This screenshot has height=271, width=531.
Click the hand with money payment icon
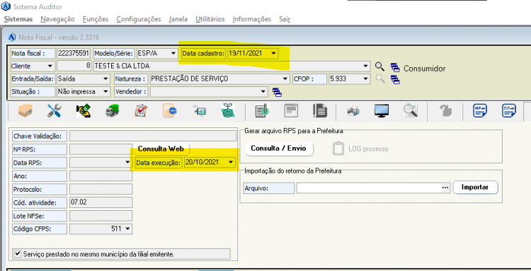click(x=84, y=110)
